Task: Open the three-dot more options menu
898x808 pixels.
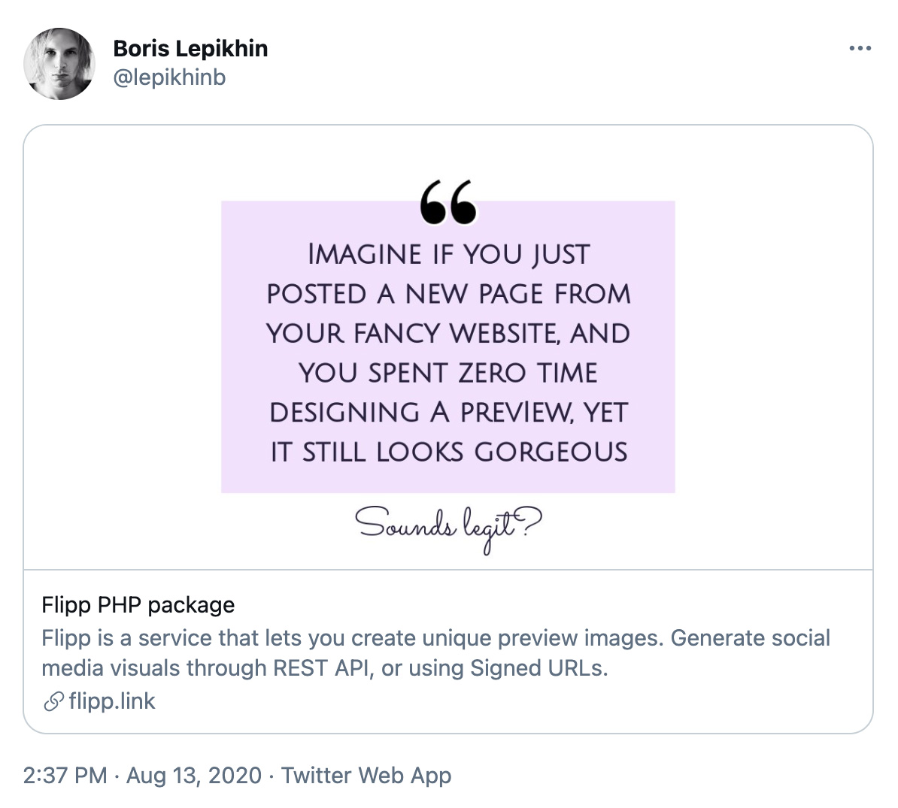Action: coord(859,47)
